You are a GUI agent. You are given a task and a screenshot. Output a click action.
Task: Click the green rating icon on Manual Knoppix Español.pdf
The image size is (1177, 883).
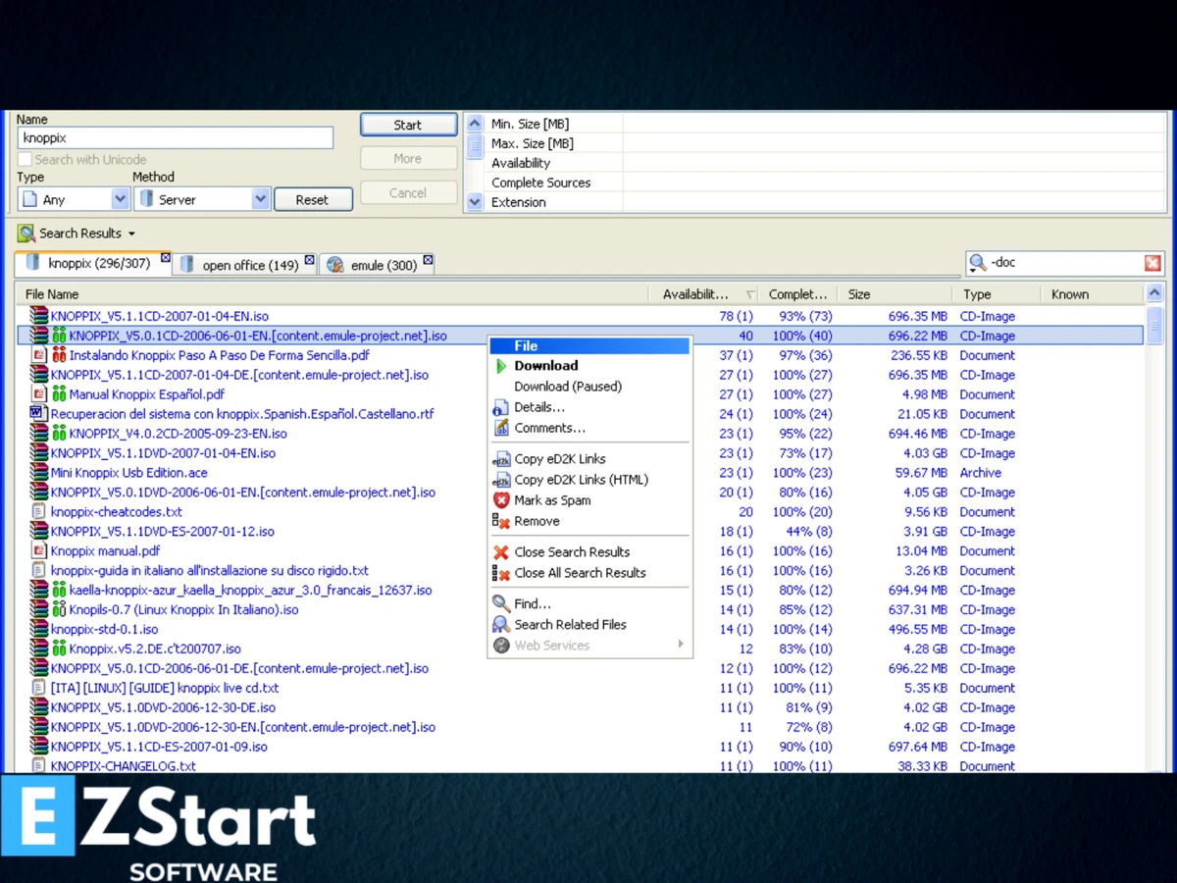point(59,394)
